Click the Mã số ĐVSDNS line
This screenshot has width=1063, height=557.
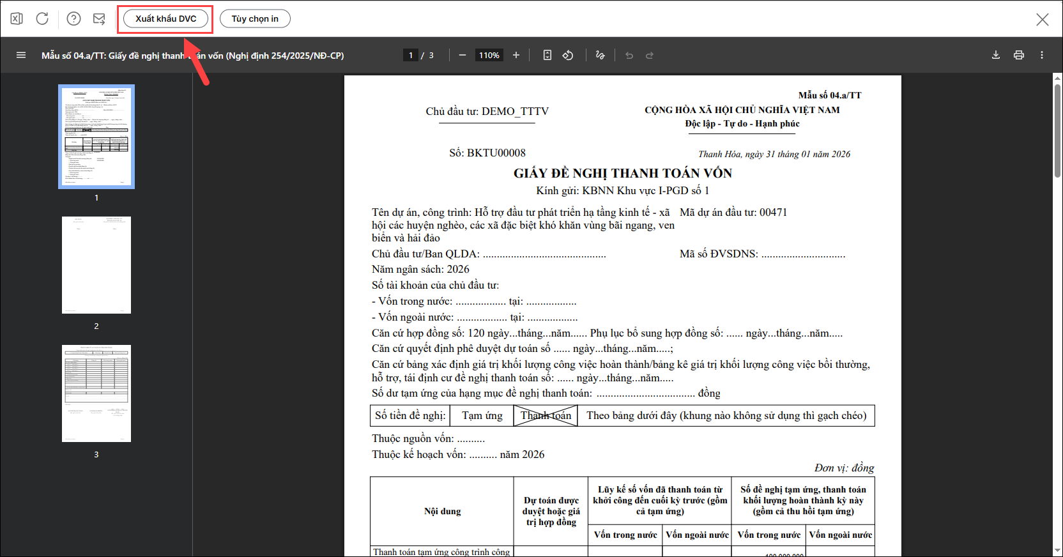[x=762, y=254]
